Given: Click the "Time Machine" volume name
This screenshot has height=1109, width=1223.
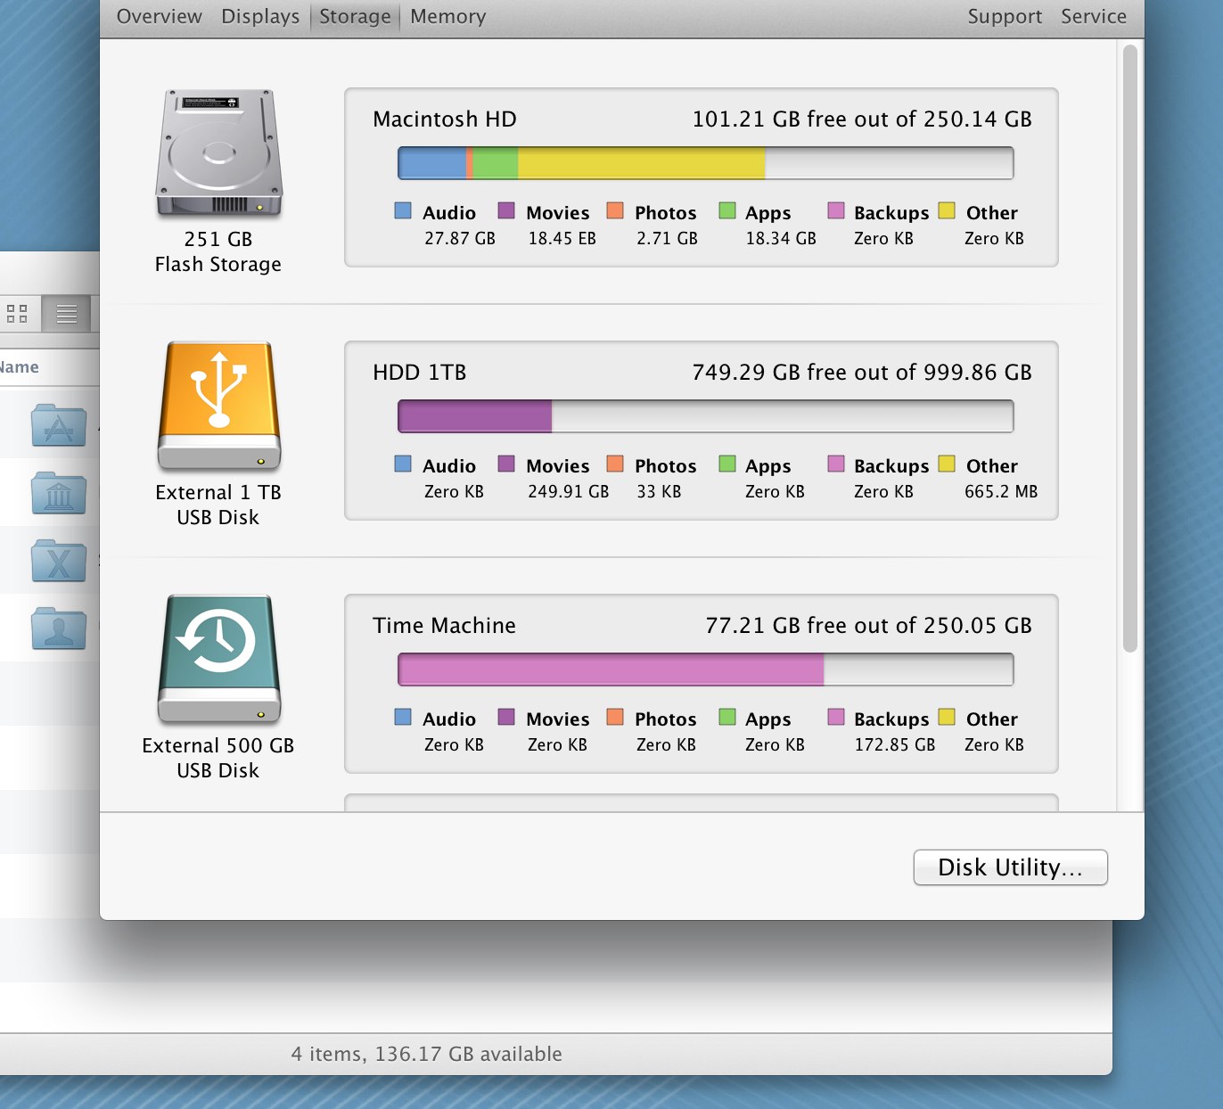Looking at the screenshot, I should pos(444,626).
